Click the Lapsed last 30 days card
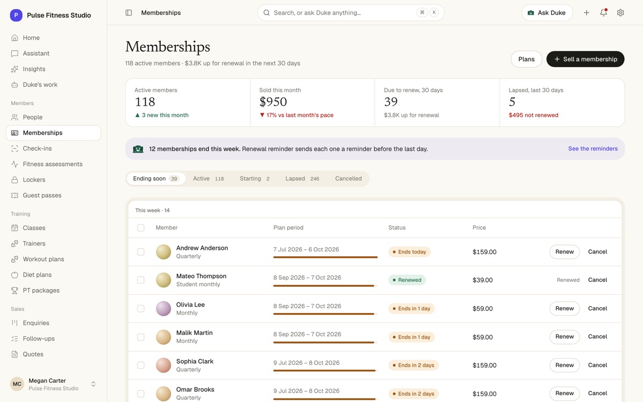Image resolution: width=643 pixels, height=402 pixels. coord(562,103)
